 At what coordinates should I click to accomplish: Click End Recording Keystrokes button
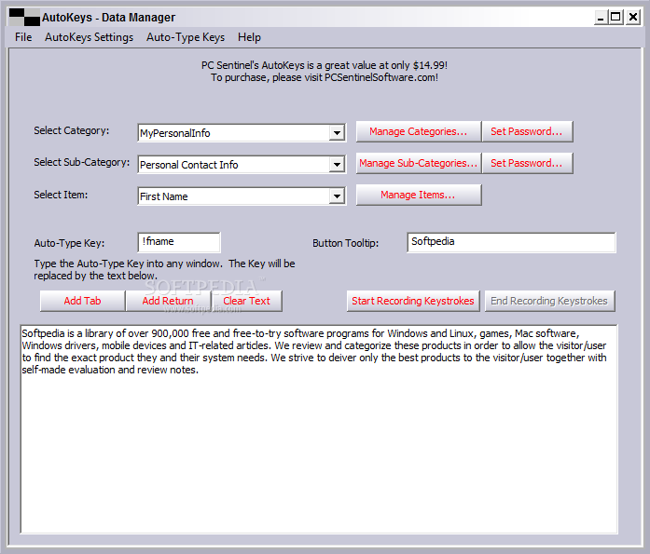click(x=549, y=301)
